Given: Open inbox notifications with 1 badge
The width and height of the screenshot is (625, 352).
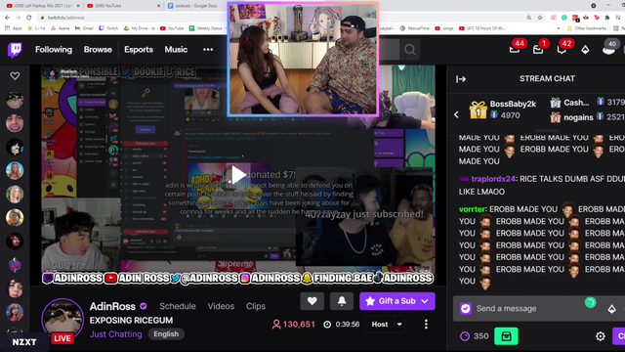Looking at the screenshot, I should (x=538, y=49).
